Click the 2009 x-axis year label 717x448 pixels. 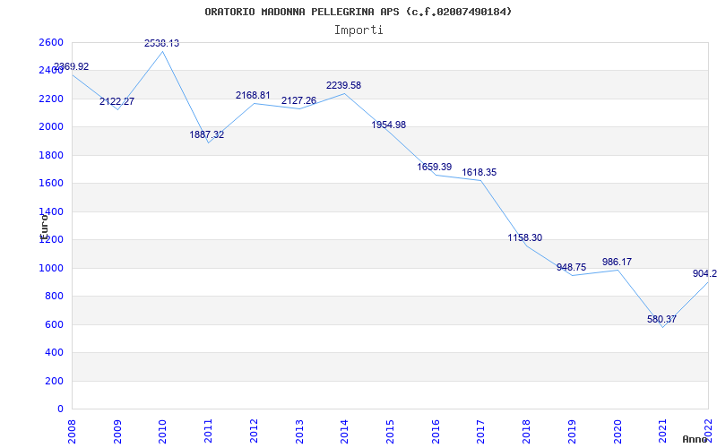[x=117, y=432]
